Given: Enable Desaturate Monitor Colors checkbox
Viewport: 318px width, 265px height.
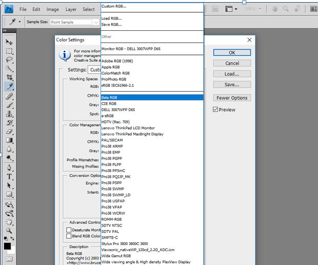Looking at the screenshot, I should [x=69, y=230].
